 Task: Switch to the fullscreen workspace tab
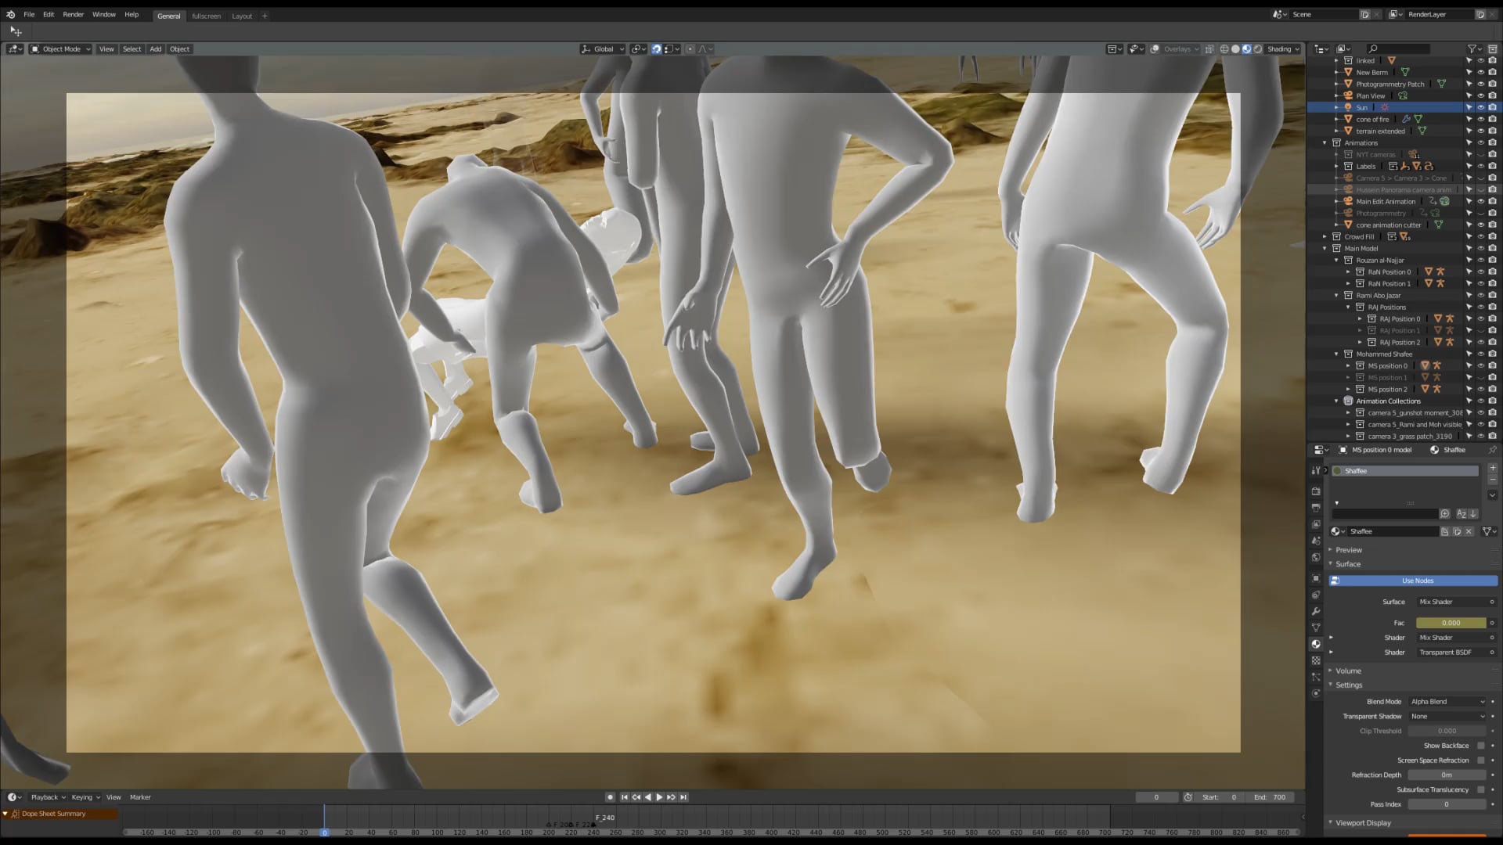[206, 16]
